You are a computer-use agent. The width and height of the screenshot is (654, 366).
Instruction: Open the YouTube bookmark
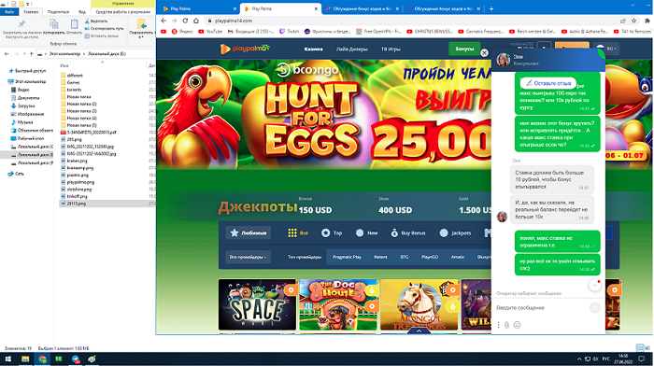210,31
